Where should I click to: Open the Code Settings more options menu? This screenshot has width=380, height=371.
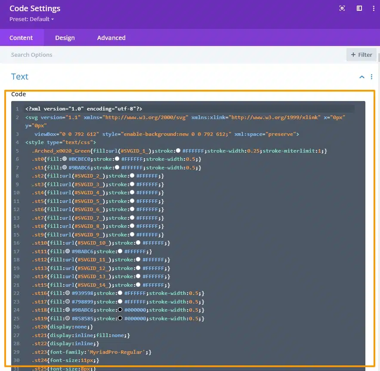pyautogui.click(x=373, y=9)
